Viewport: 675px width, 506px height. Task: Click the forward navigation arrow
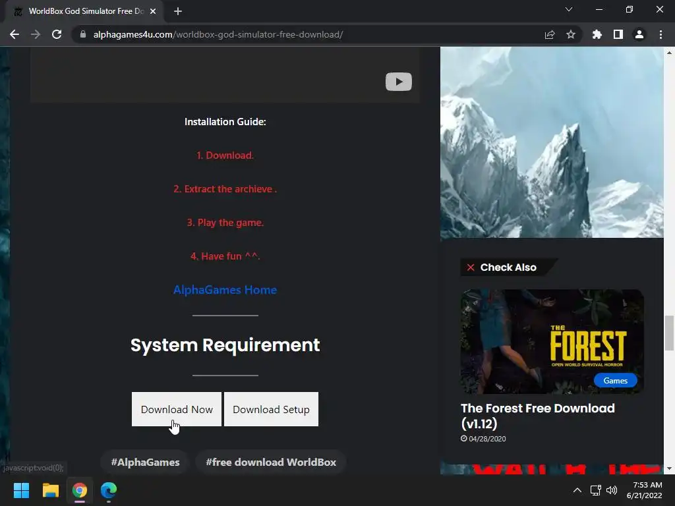pyautogui.click(x=36, y=34)
